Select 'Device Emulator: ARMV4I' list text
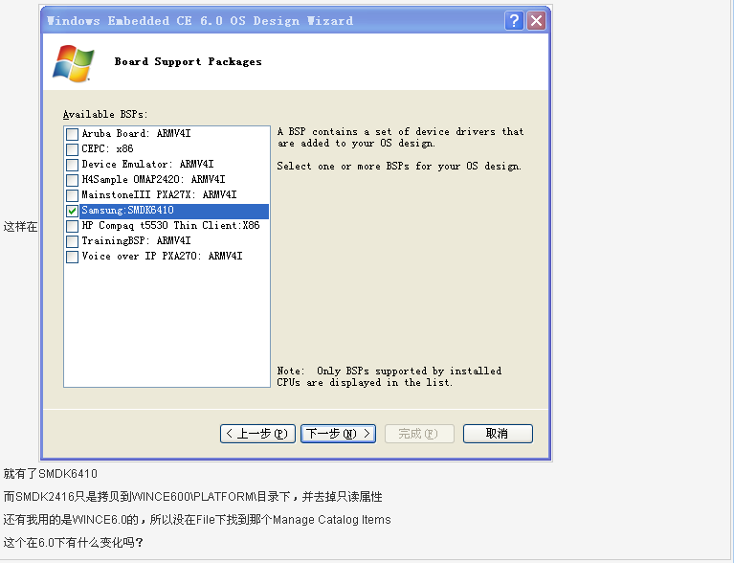Image resolution: width=734 pixels, height=563 pixels. 147,165
